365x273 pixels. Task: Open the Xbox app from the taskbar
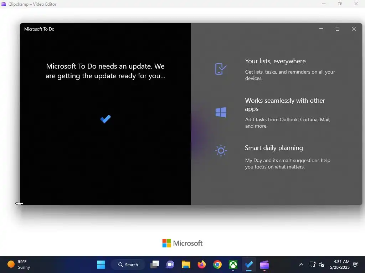pyautogui.click(x=233, y=264)
